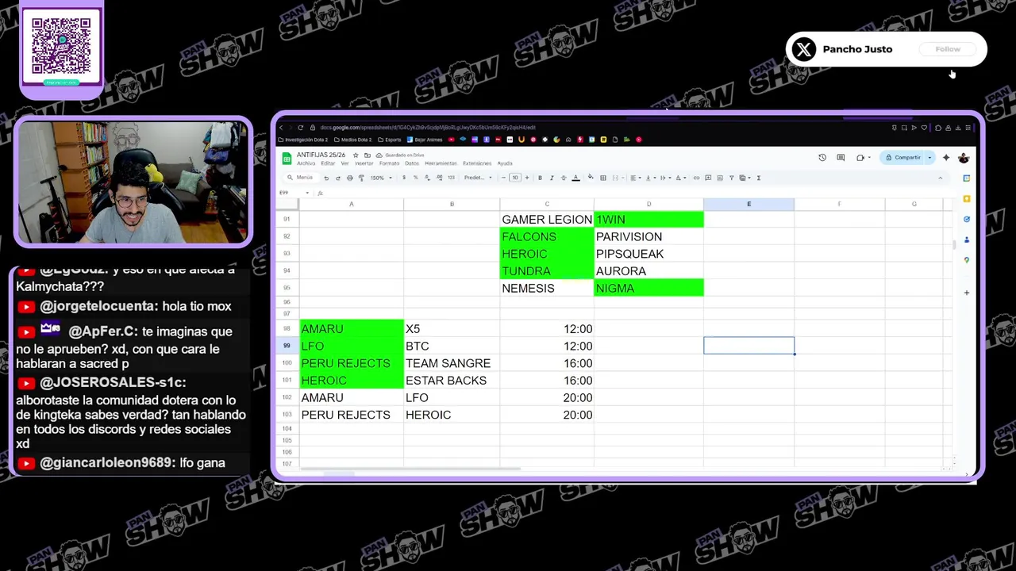The width and height of the screenshot is (1016, 571).
Task: Apply percent format with the % icon
Action: pyautogui.click(x=416, y=178)
